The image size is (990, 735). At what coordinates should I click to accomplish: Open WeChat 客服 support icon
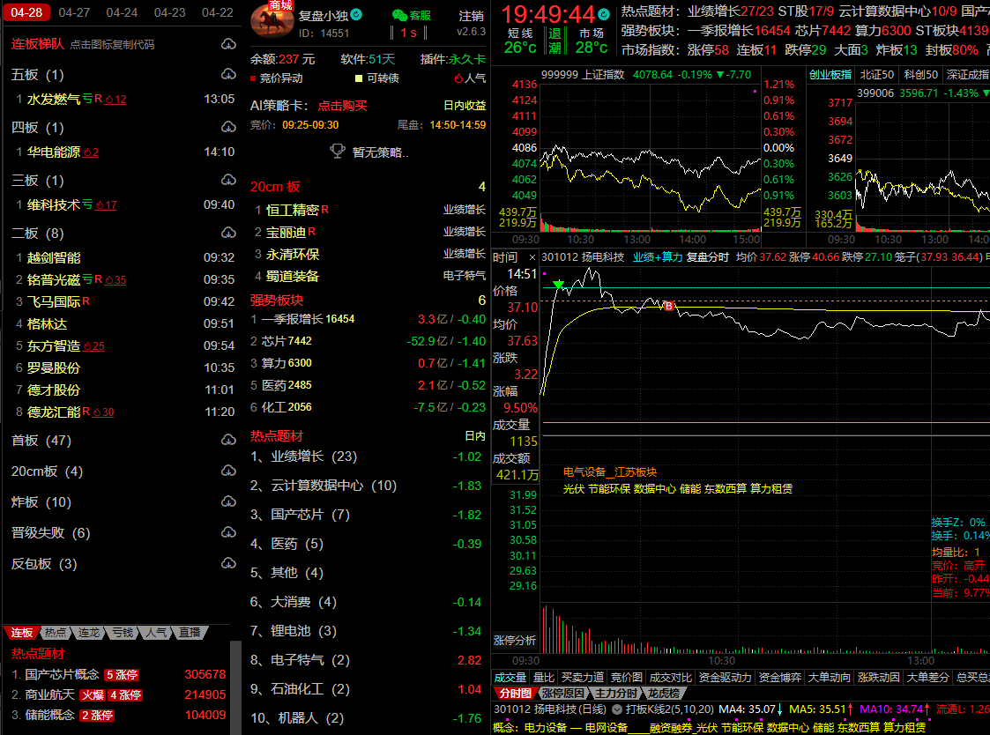pos(399,15)
